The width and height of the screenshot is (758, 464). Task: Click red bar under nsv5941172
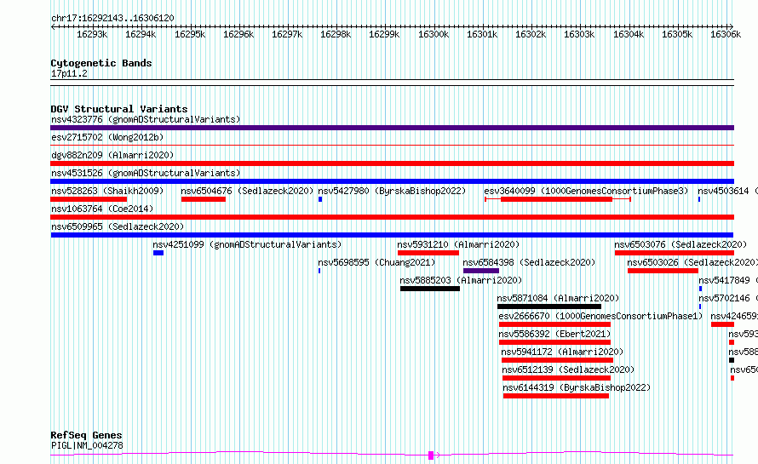(557, 360)
